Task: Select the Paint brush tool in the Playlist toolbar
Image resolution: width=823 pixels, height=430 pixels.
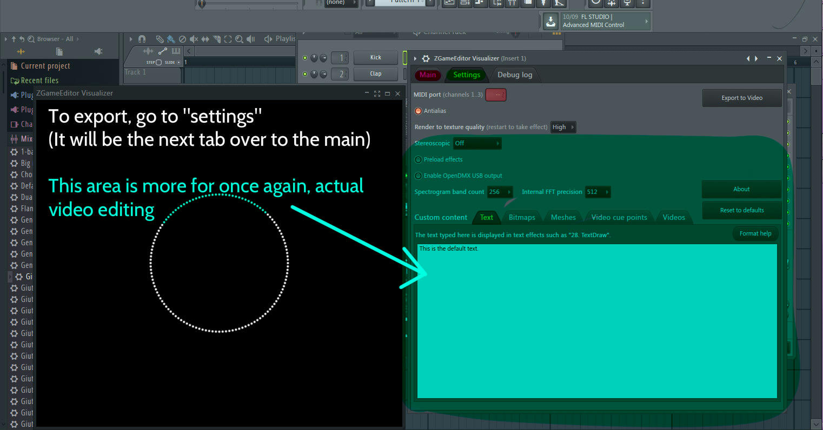Action: (x=171, y=39)
